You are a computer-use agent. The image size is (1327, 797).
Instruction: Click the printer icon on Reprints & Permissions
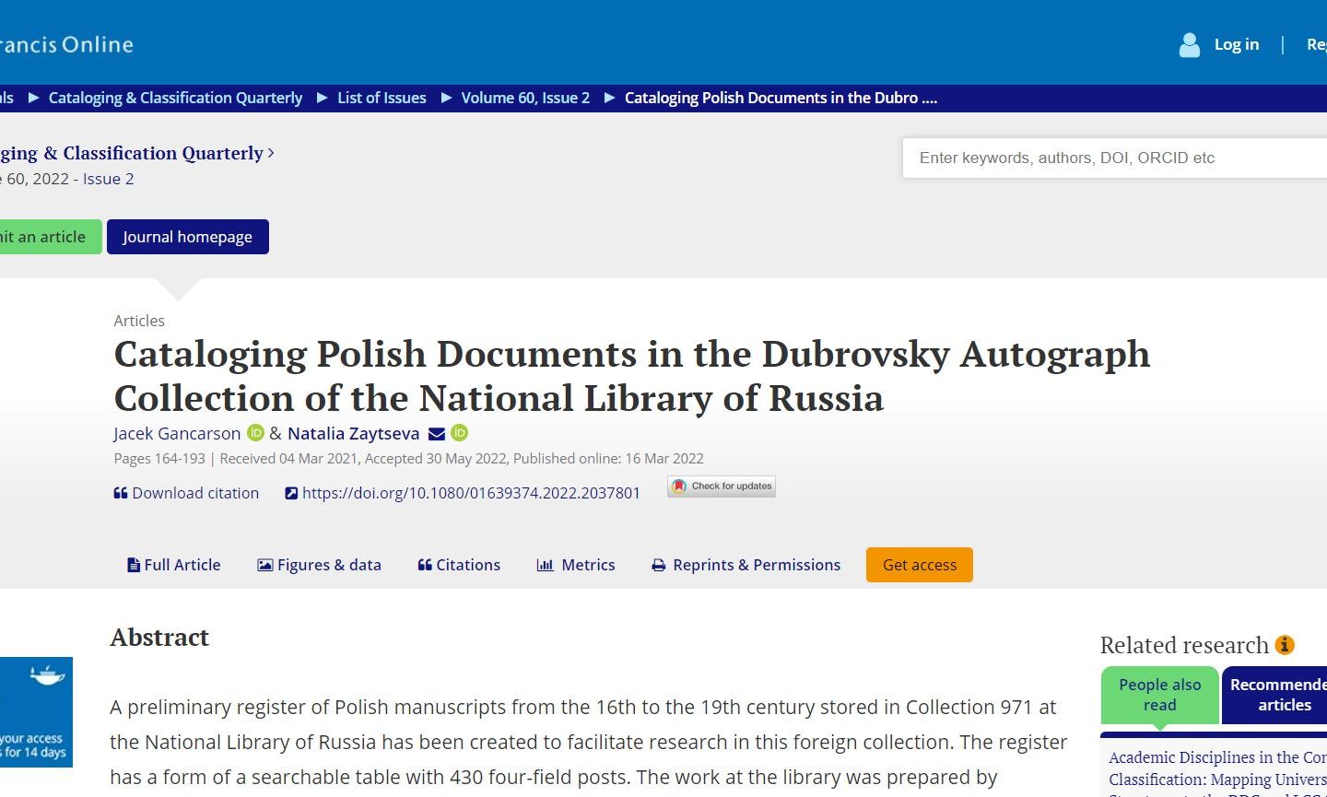pyautogui.click(x=659, y=565)
